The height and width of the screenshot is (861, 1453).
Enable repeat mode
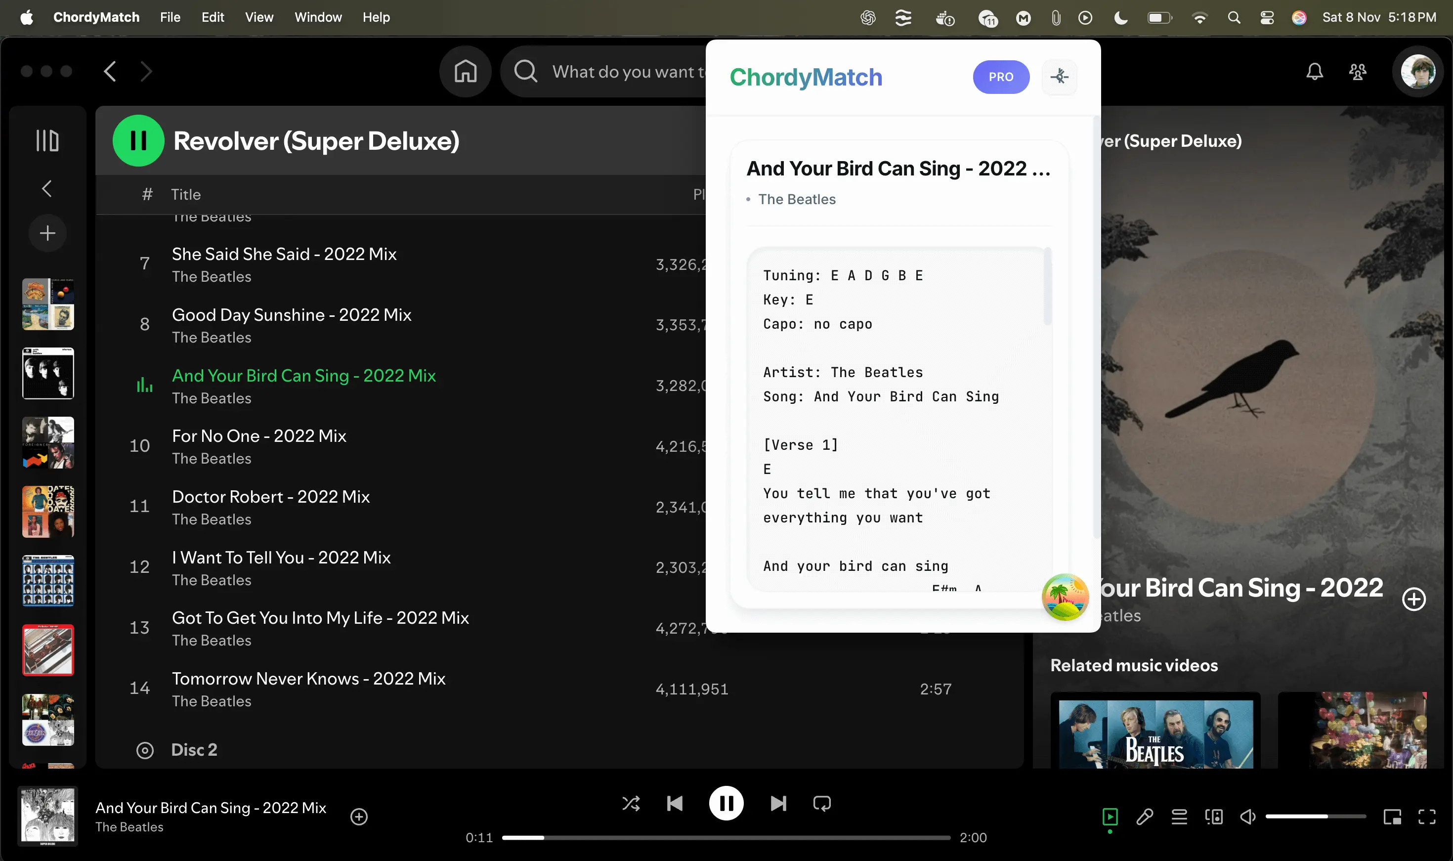(821, 803)
